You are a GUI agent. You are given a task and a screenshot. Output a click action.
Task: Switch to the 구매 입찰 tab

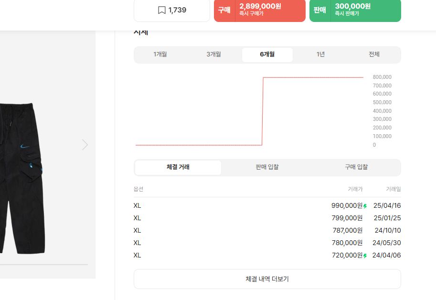pyautogui.click(x=356, y=167)
